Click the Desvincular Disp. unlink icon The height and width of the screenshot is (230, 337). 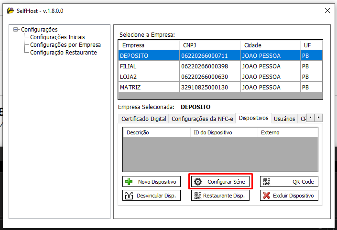[x=129, y=196]
